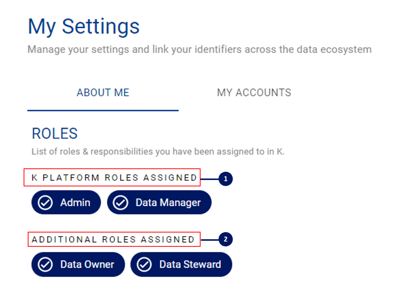The height and width of the screenshot is (294, 397).
Task: Click the checkmark icon on Admin chip
Action: click(x=45, y=202)
